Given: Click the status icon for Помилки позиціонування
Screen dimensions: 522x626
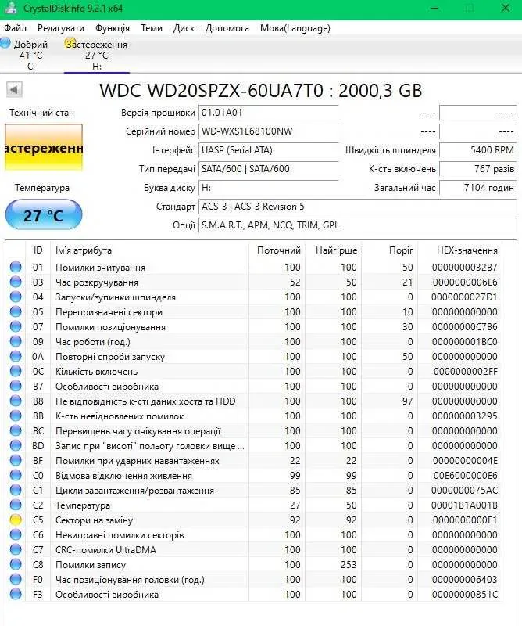Looking at the screenshot, I should pos(16,326).
